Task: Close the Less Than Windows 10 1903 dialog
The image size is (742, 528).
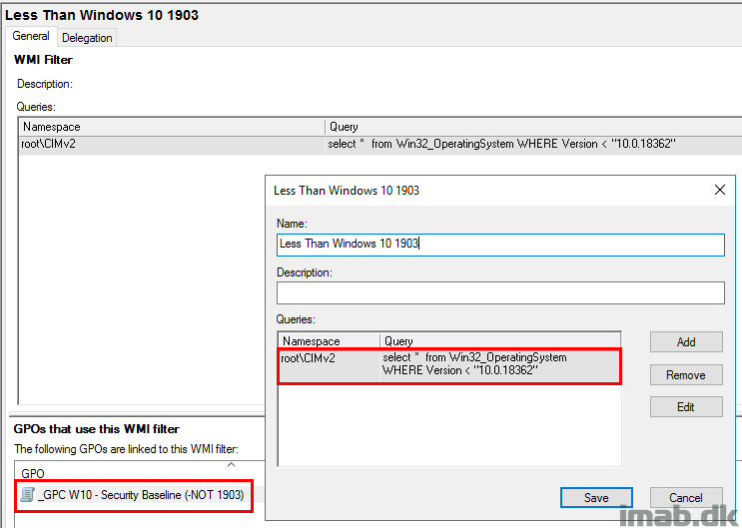Action: [720, 191]
